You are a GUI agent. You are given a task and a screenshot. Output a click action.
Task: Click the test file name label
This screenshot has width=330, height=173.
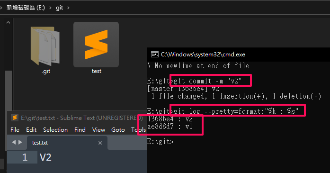coord(97,71)
